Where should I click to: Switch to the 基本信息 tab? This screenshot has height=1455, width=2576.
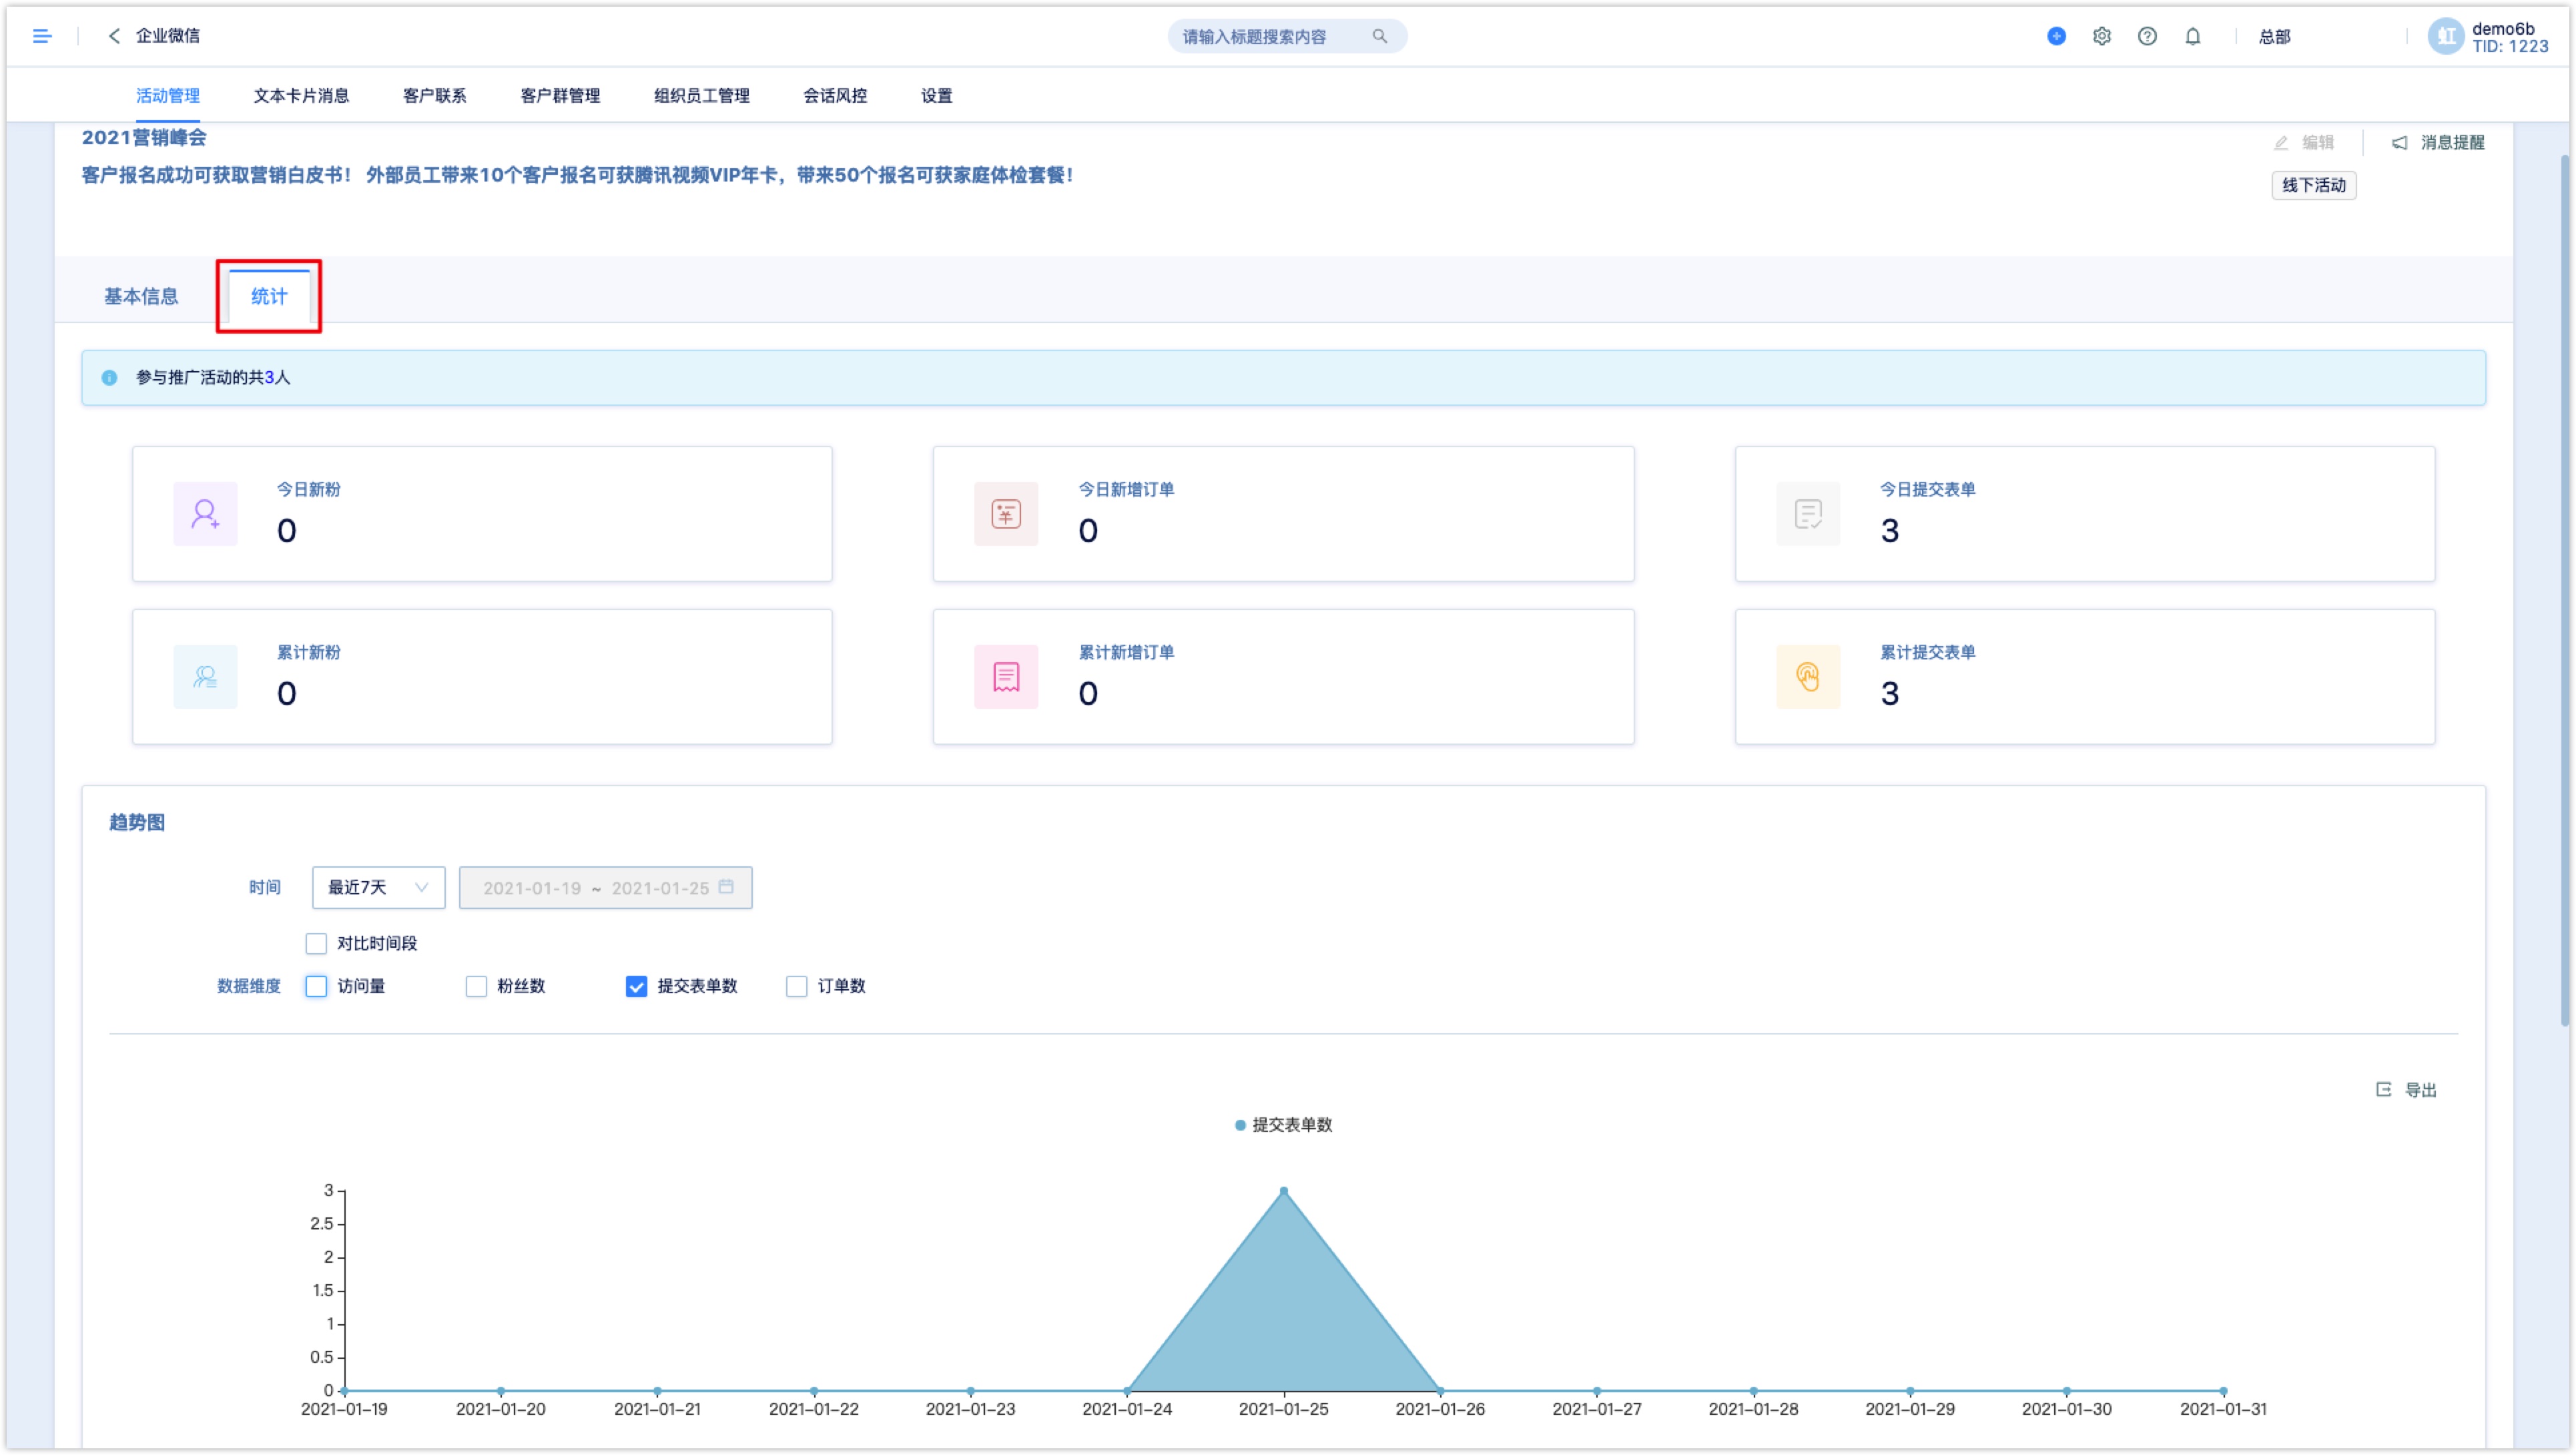pyautogui.click(x=141, y=297)
